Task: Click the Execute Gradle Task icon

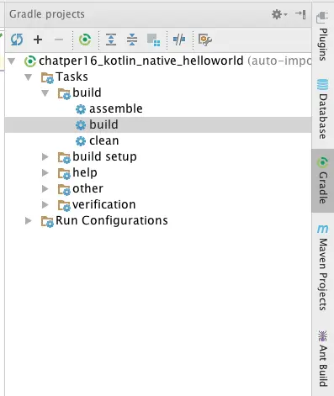Action: 85,40
